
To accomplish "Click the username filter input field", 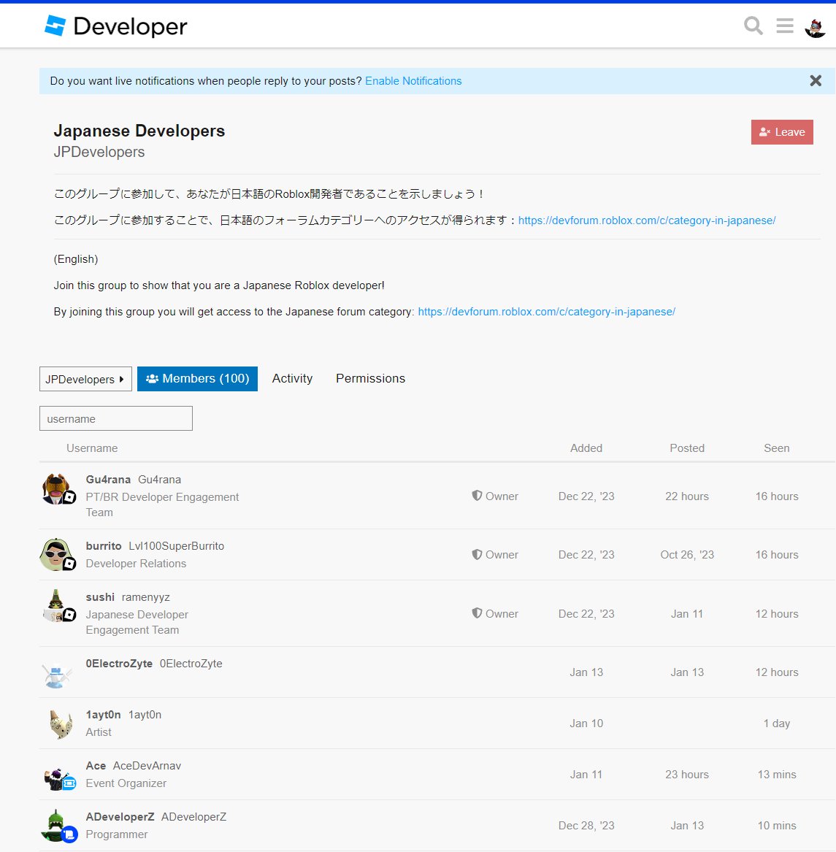I will (x=115, y=418).
